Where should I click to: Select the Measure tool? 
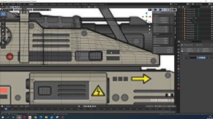(x=3, y=42)
